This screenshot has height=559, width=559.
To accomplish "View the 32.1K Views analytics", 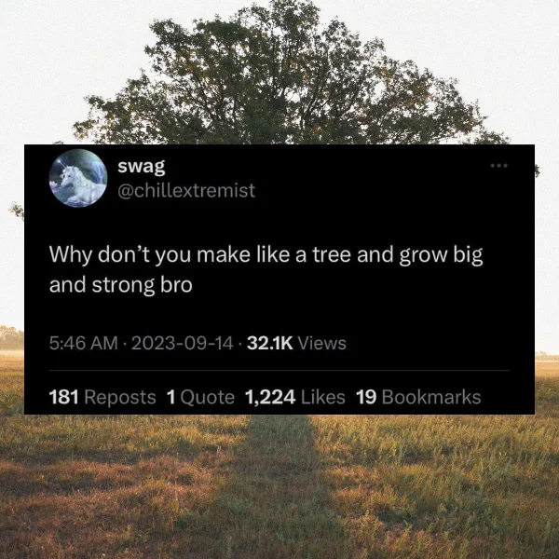I will (x=296, y=343).
